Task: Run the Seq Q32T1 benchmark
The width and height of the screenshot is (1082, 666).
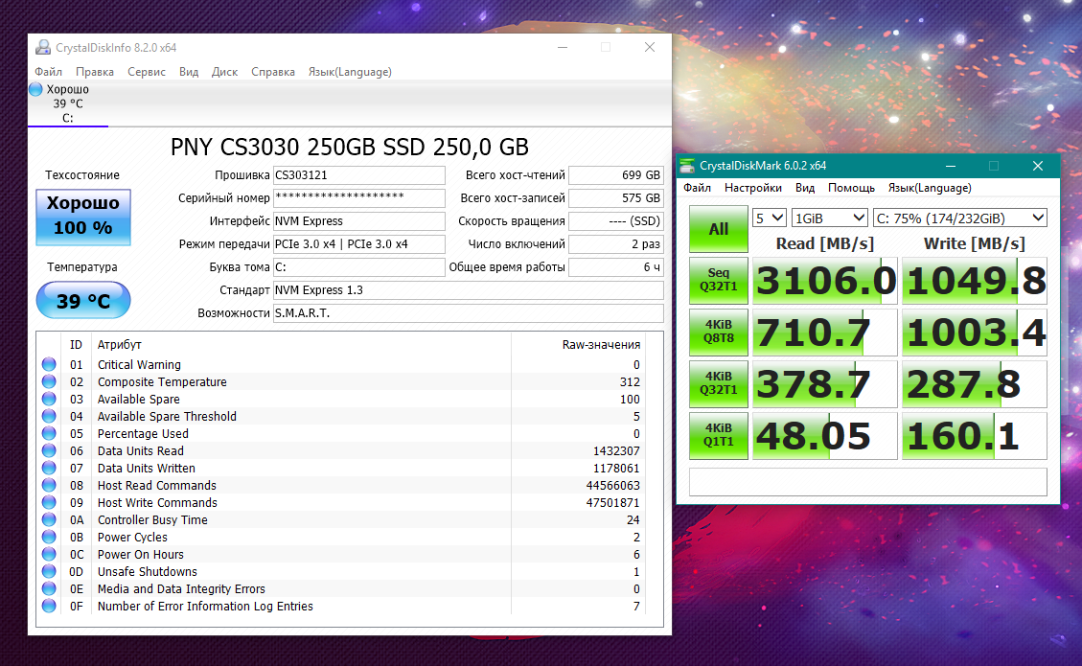Action: click(719, 281)
